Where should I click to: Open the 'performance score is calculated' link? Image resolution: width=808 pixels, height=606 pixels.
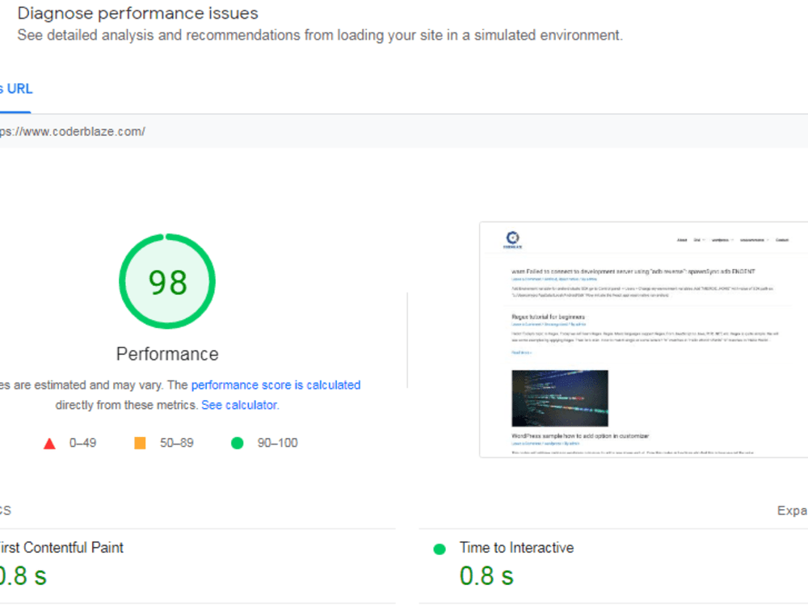point(276,385)
